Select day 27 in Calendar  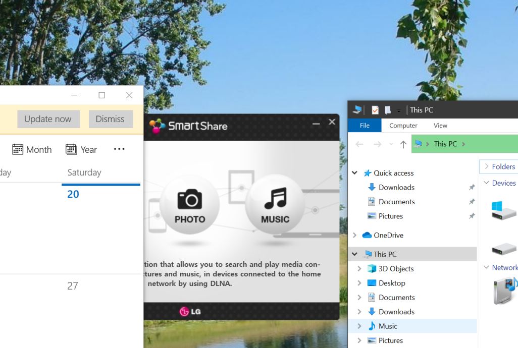click(73, 285)
